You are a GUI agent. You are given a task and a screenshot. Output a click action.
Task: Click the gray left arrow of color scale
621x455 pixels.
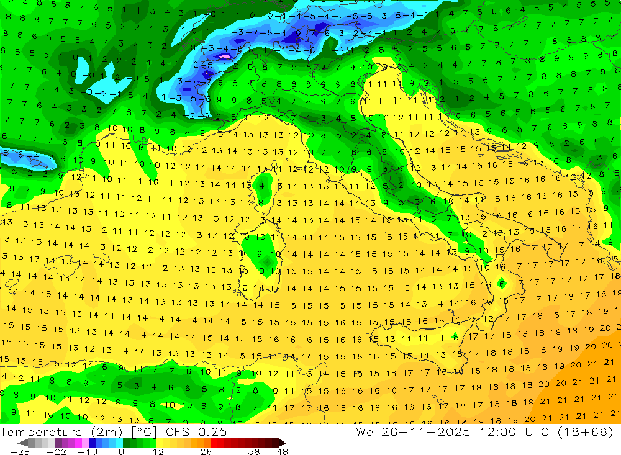tap(22, 443)
